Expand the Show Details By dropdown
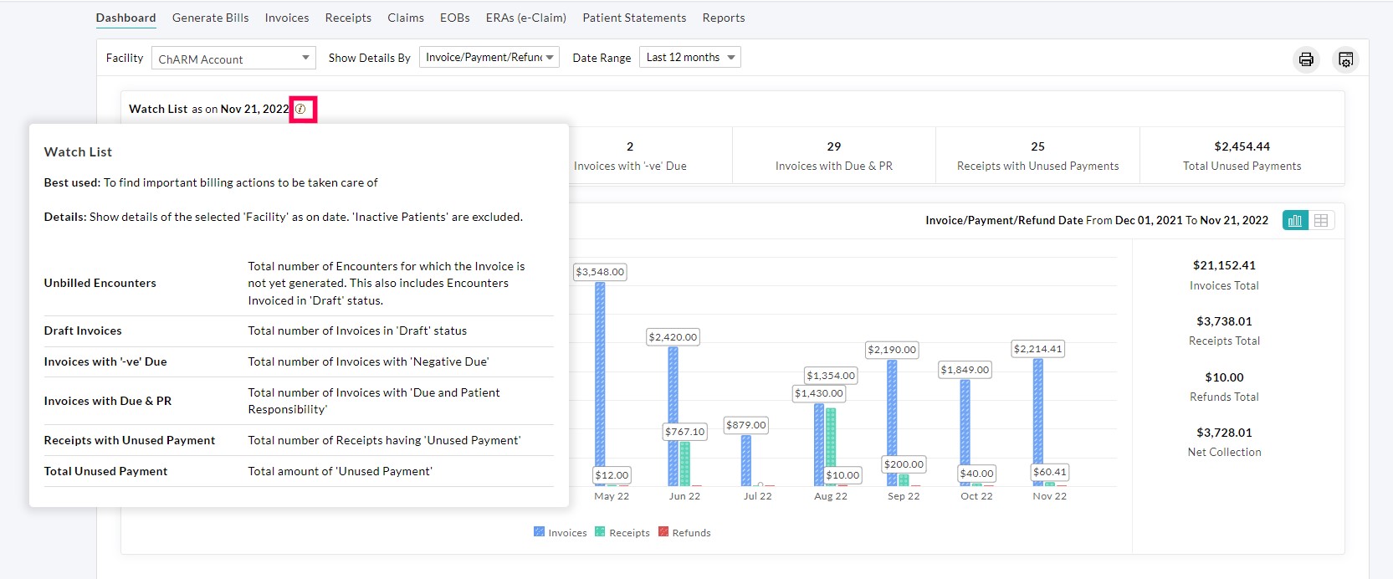This screenshot has height=579, width=1393. (x=489, y=58)
